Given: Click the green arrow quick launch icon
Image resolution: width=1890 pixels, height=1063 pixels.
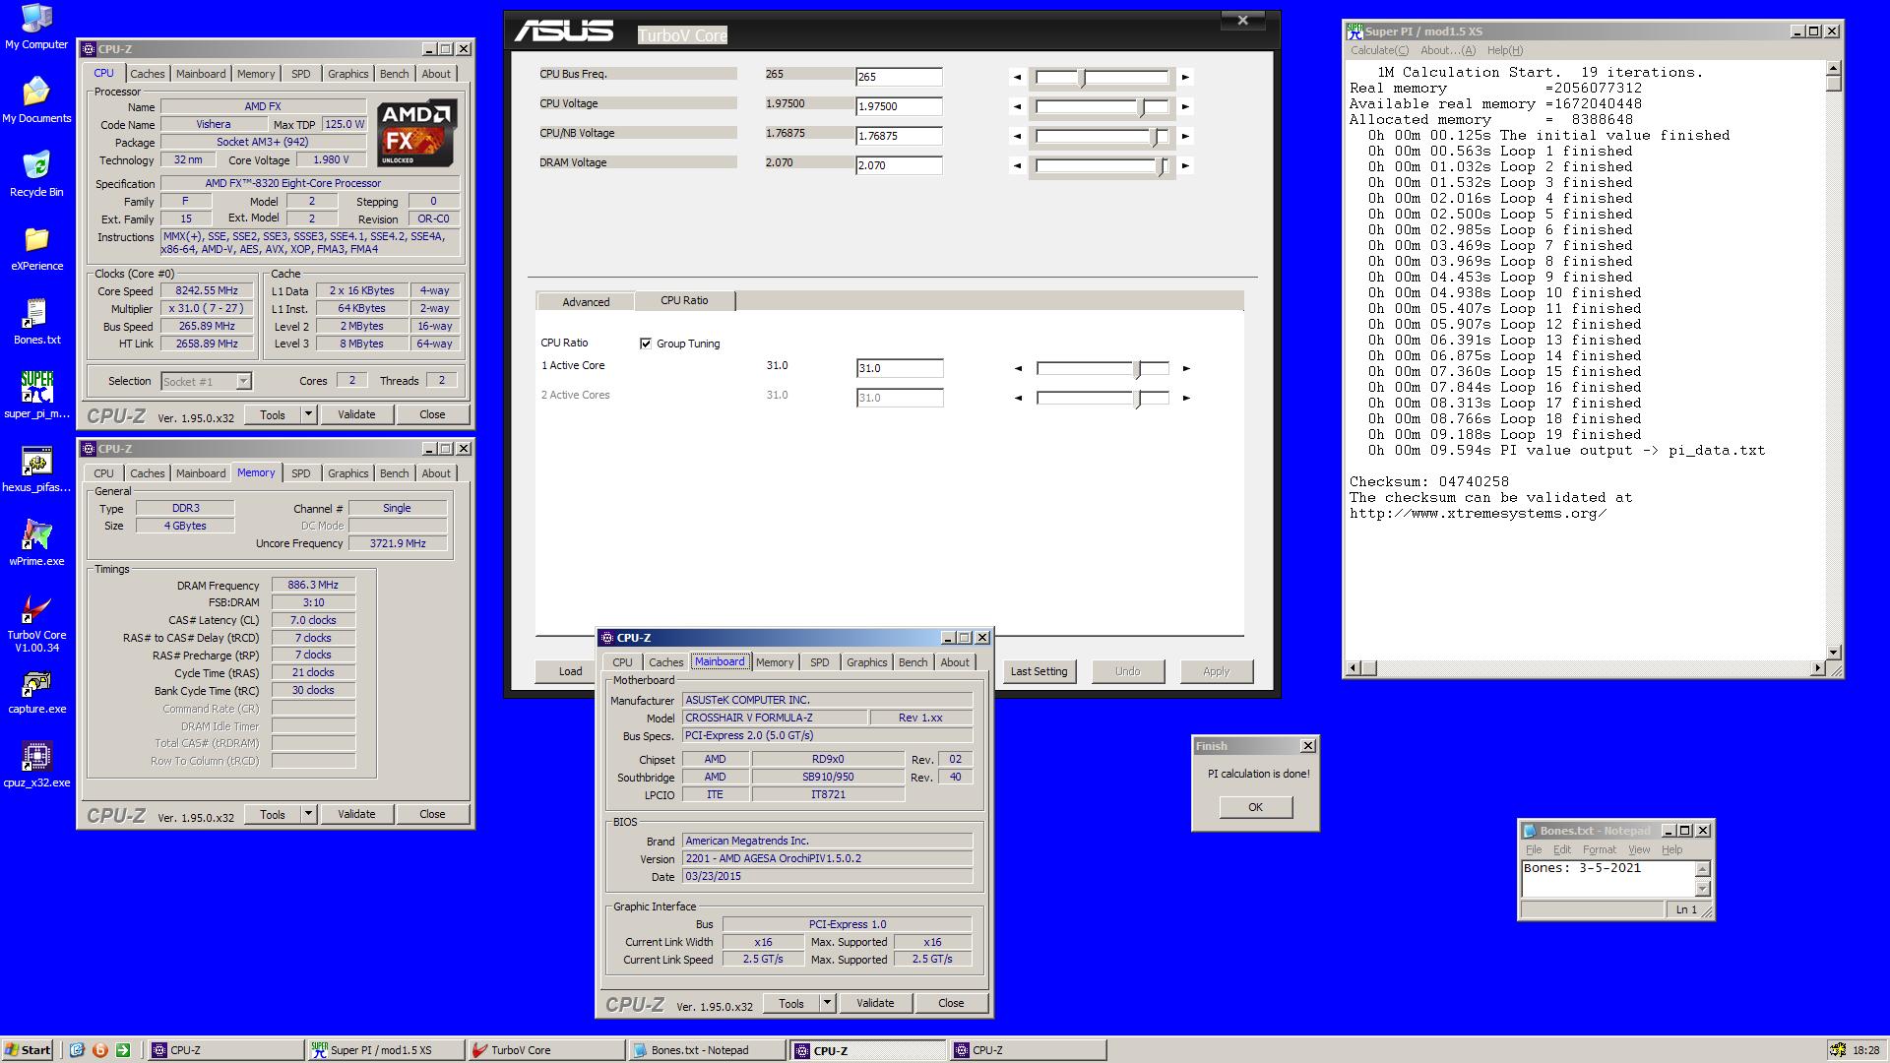Looking at the screenshot, I should 123,1050.
